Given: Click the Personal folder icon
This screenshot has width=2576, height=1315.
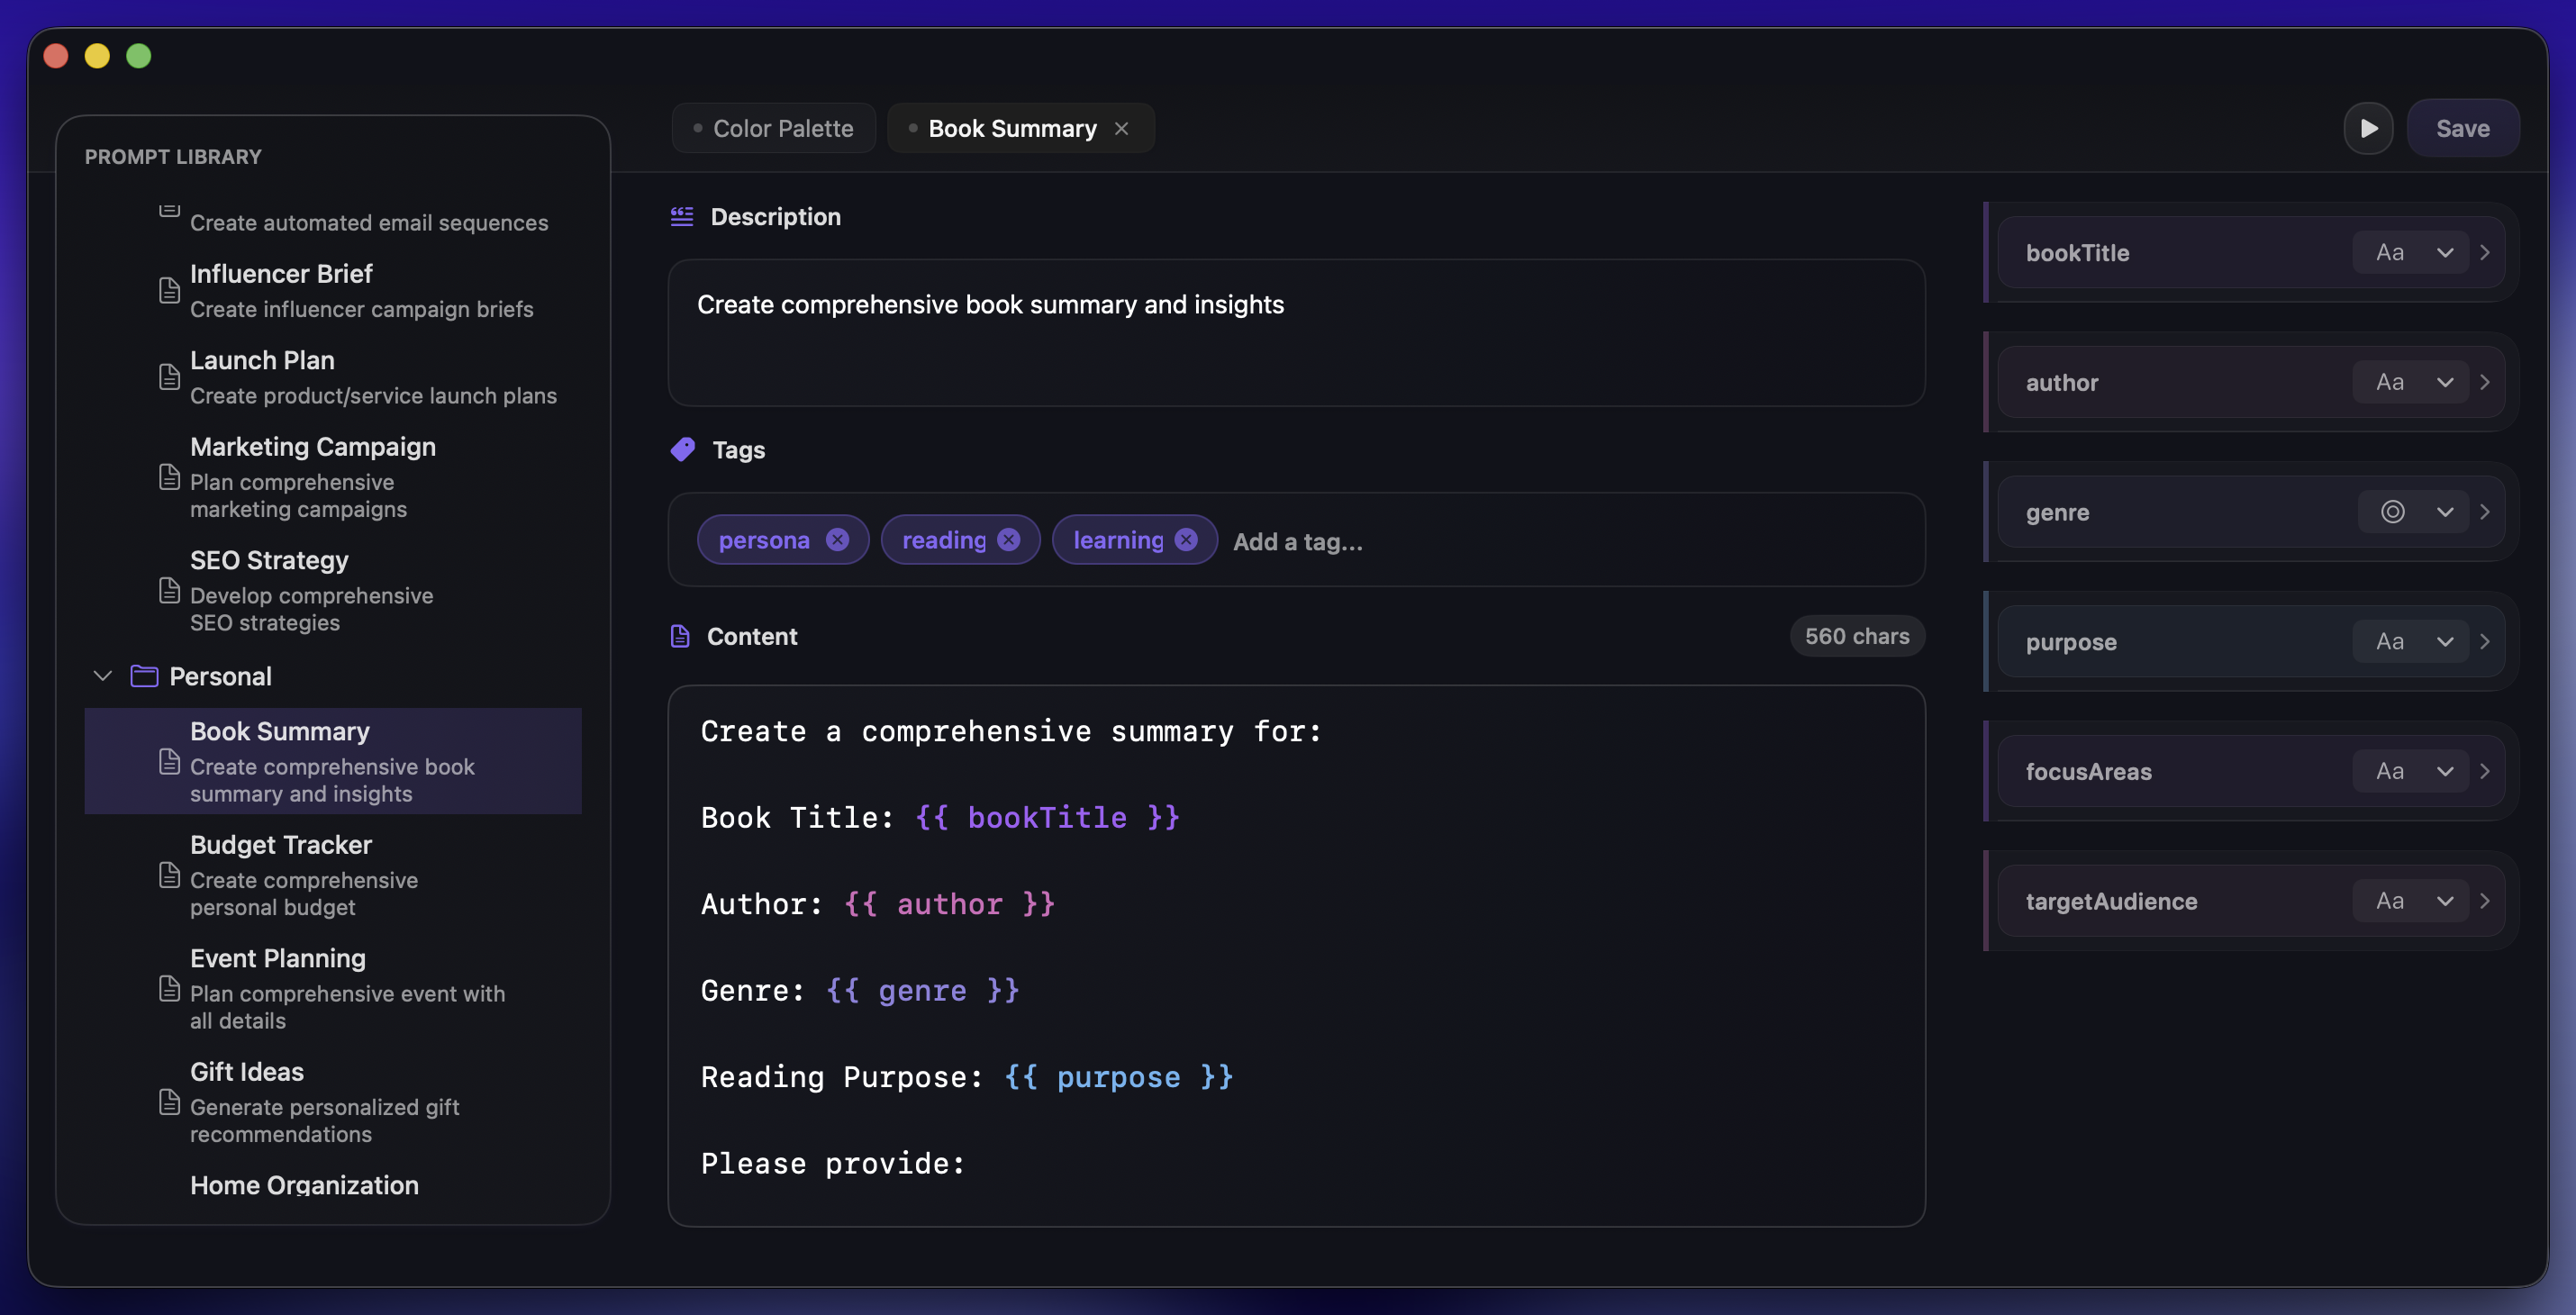Looking at the screenshot, I should 144,676.
